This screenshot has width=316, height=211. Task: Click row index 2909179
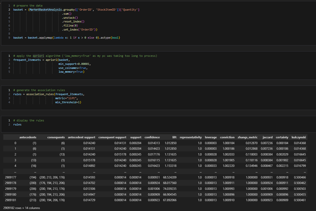pyautogui.click(x=11, y=189)
